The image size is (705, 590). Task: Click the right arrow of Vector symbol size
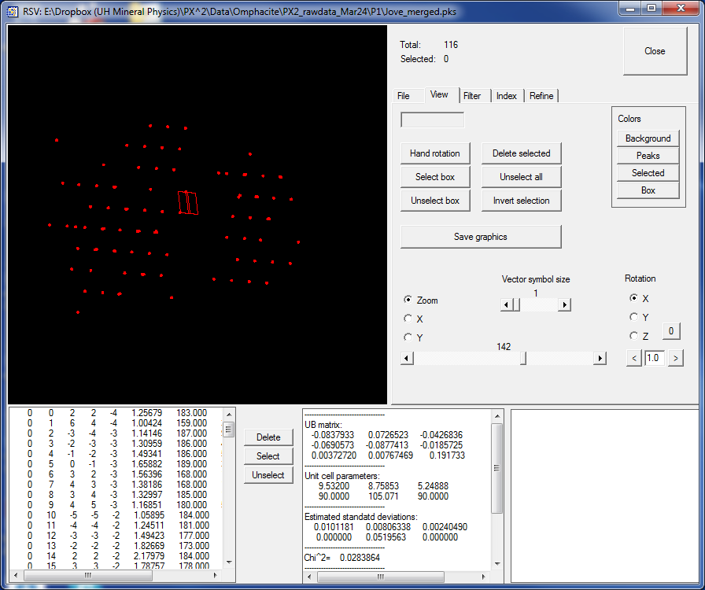pos(564,304)
